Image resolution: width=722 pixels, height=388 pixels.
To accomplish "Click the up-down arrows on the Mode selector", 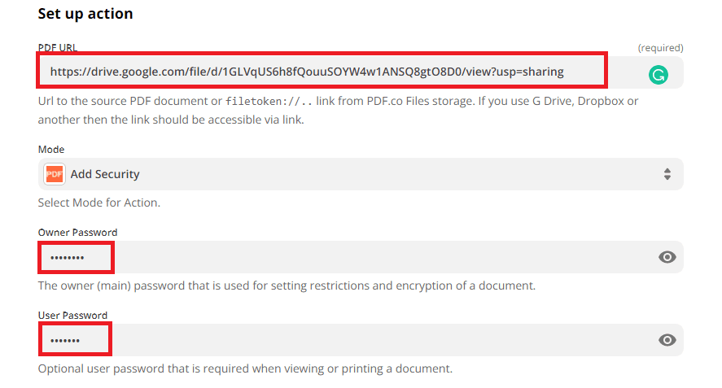I will pos(667,174).
